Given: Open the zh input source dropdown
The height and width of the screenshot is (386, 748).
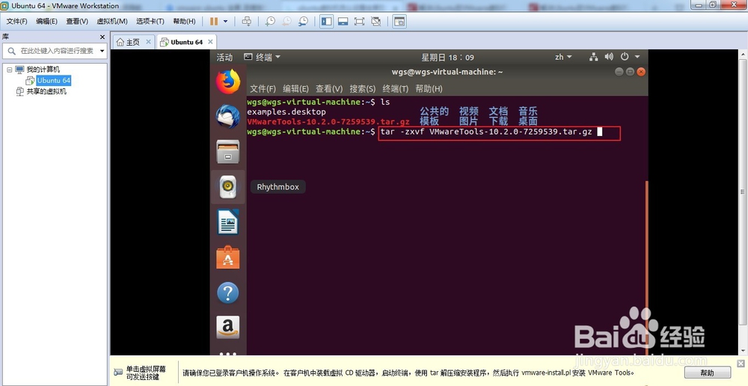Looking at the screenshot, I should pyautogui.click(x=563, y=58).
